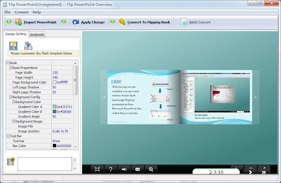
Task: Click the Tool bar value Show
Action: tap(56, 141)
